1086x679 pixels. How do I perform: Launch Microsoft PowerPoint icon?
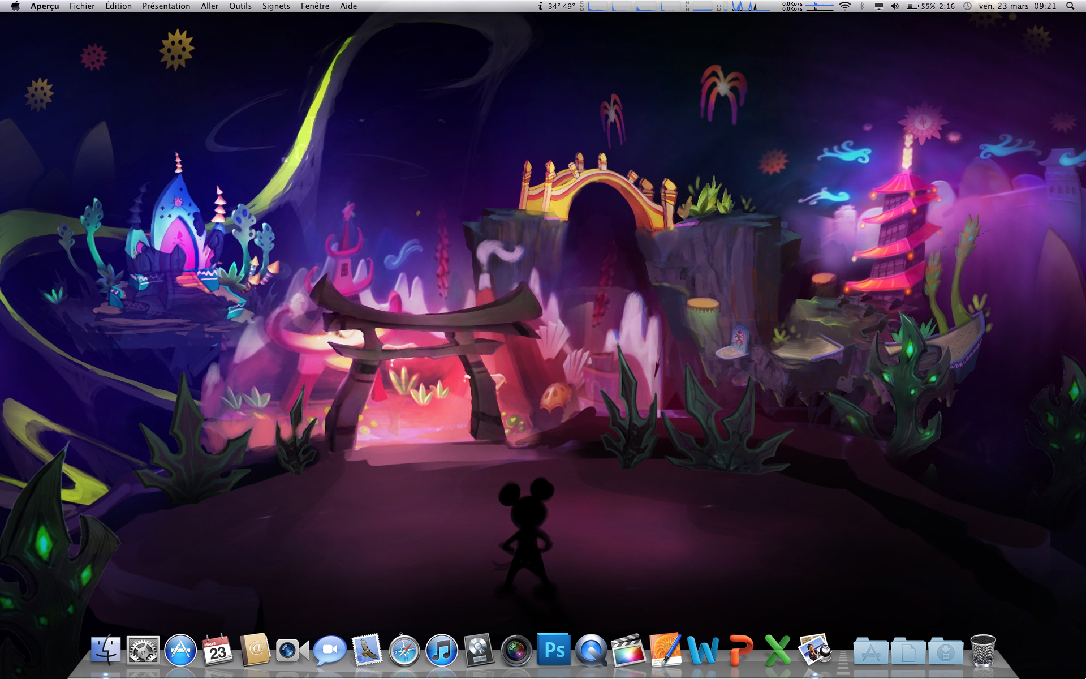pos(740,650)
